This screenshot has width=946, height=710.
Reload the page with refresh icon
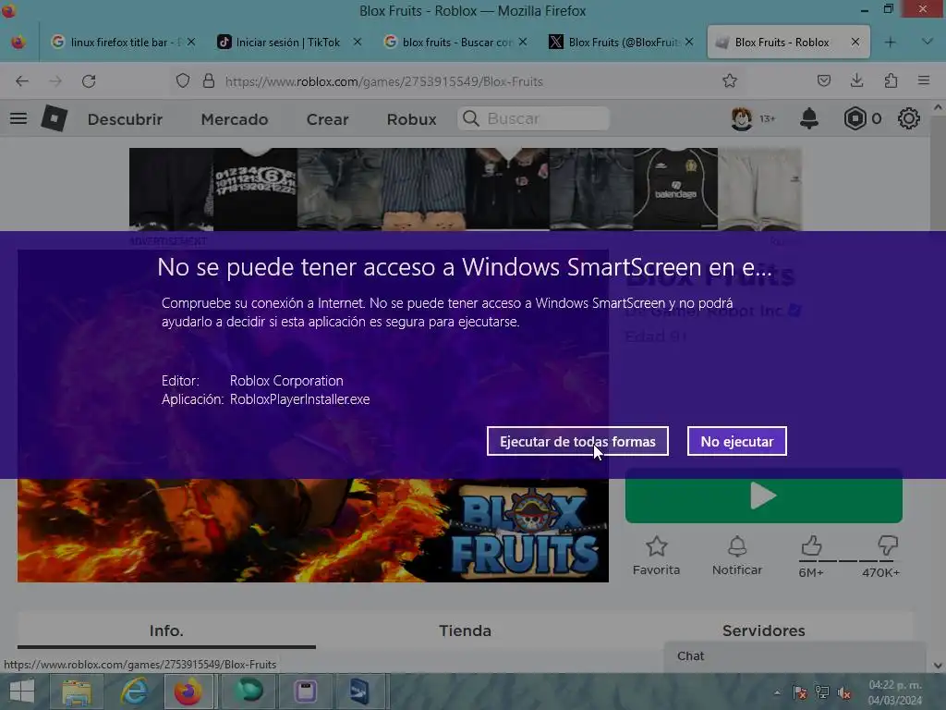click(89, 81)
